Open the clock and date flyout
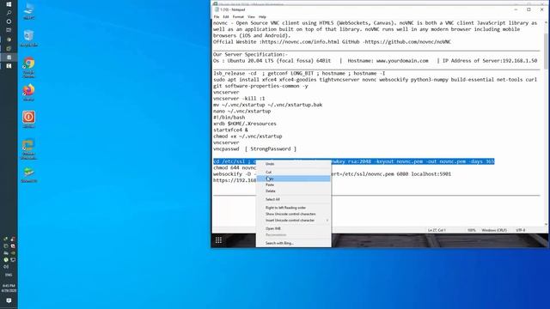This screenshot has width=550, height=309. click(x=9, y=288)
